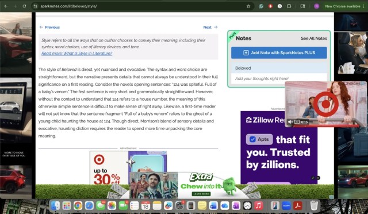Open Zoom from the dock
The height and width of the screenshot is (214, 368).
click(x=286, y=206)
